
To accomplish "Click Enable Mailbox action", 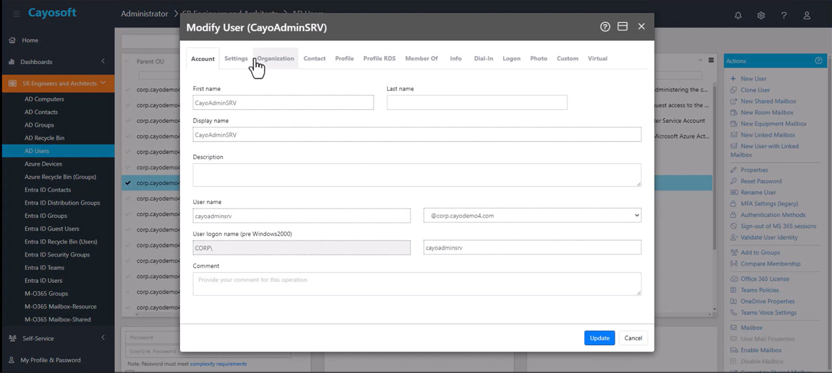I will pyautogui.click(x=761, y=350).
